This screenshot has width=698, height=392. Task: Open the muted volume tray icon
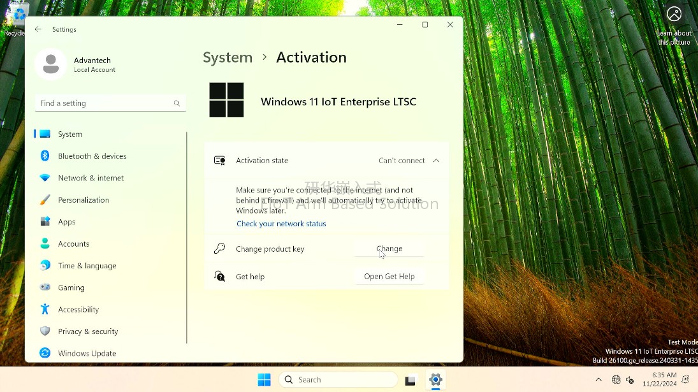click(630, 379)
